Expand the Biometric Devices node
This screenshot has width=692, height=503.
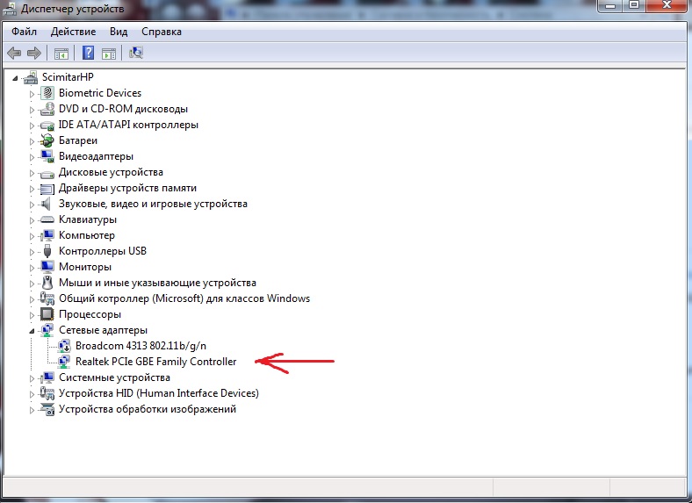32,94
